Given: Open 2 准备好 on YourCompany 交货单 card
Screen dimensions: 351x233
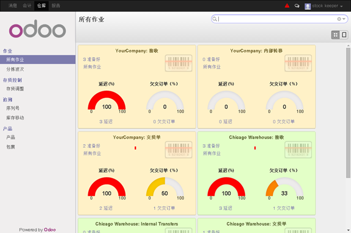Looking at the screenshot, I should point(91,146).
